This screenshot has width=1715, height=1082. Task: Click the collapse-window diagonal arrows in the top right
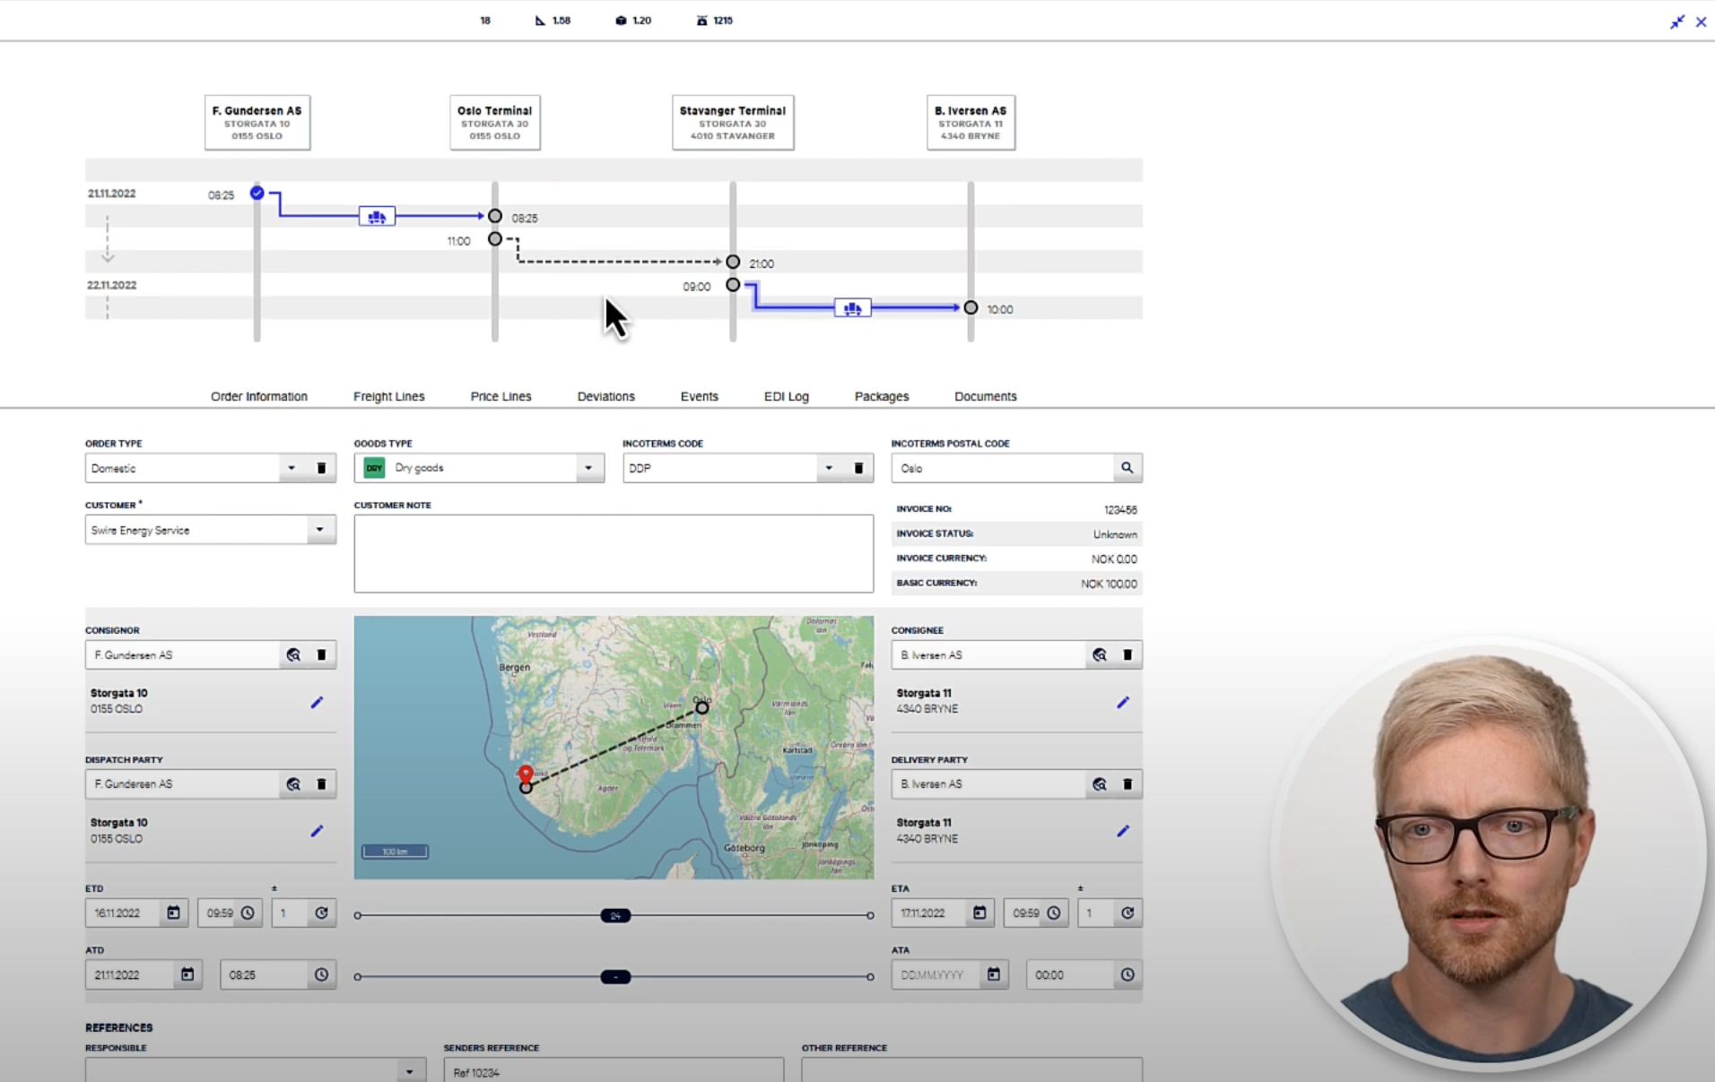pos(1678,22)
